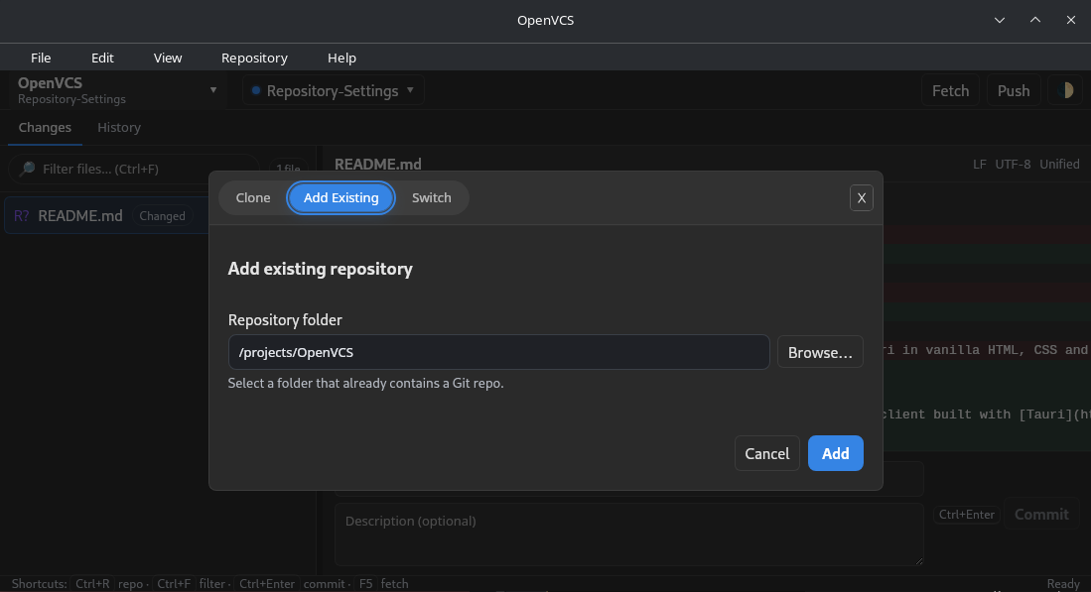Click the Repository folder path field
Viewport: 1091px width, 592px height.
[x=498, y=352]
